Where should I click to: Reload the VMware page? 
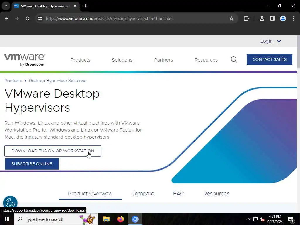[x=28, y=18]
